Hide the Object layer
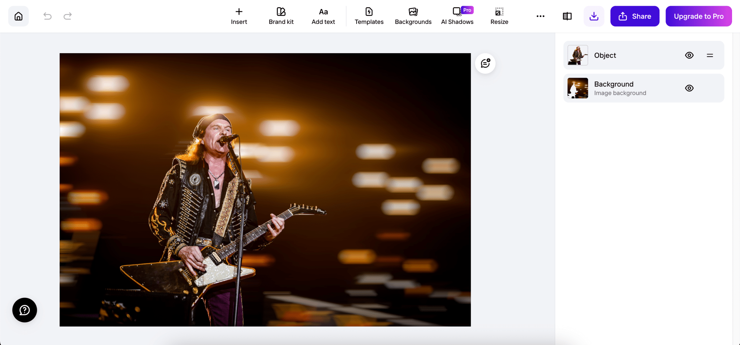Image resolution: width=740 pixels, height=345 pixels. tap(689, 55)
